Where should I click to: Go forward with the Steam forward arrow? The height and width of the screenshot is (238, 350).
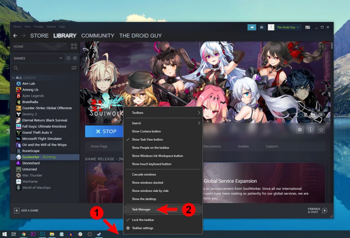pyautogui.click(x=24, y=36)
